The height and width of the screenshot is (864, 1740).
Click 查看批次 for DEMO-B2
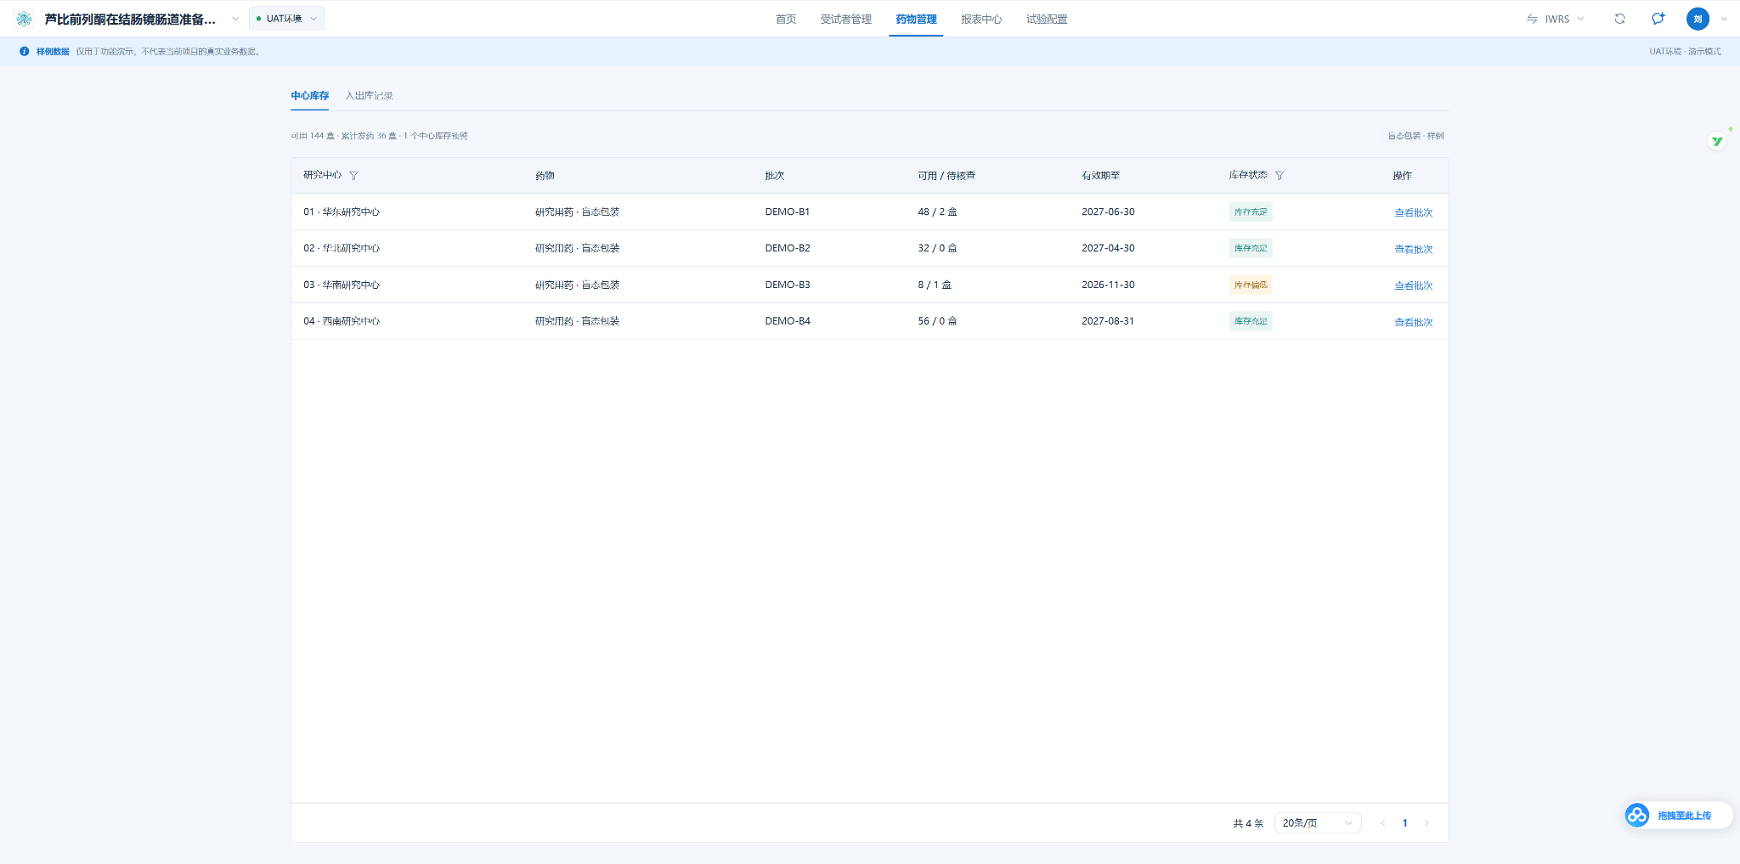pos(1414,249)
